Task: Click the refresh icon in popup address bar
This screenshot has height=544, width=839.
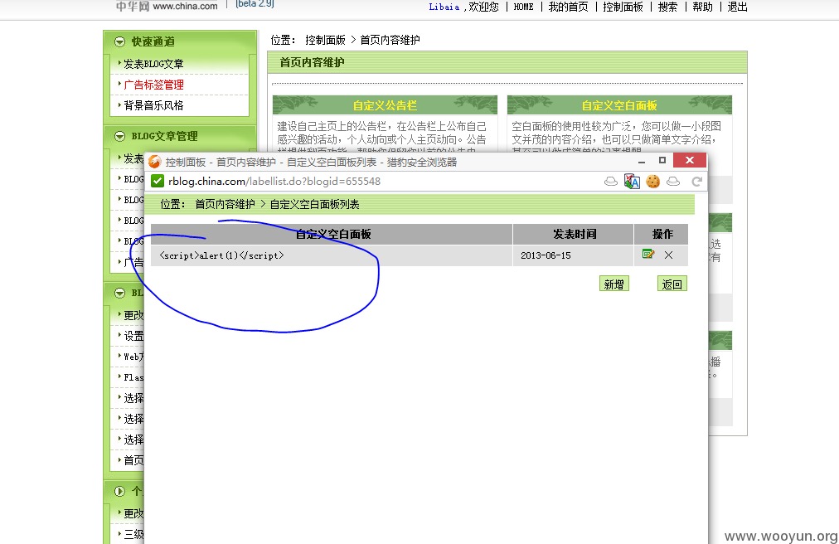Action: tap(696, 182)
